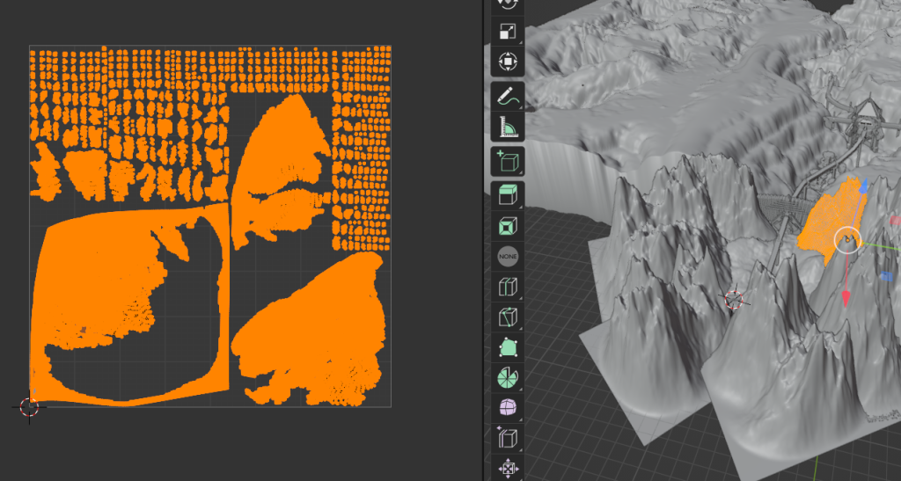901x481 pixels.
Task: Click the 3D cursor in the viewport
Action: pos(734,299)
